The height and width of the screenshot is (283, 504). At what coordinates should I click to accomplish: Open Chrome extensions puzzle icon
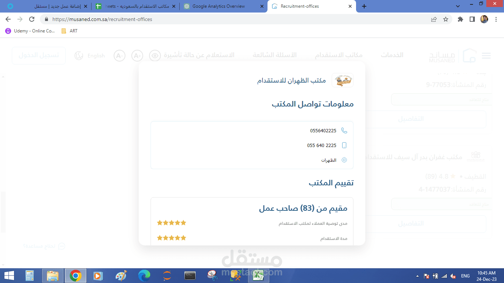pyautogui.click(x=460, y=19)
